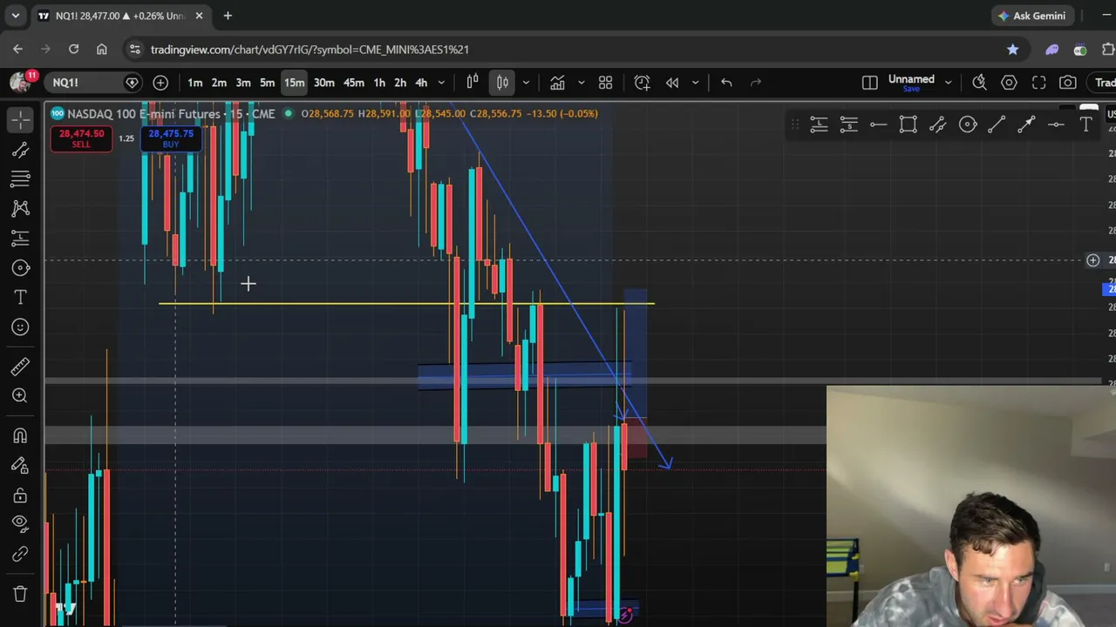1116x627 pixels.
Task: Switch to the 4h timeframe
Action: coord(421,83)
